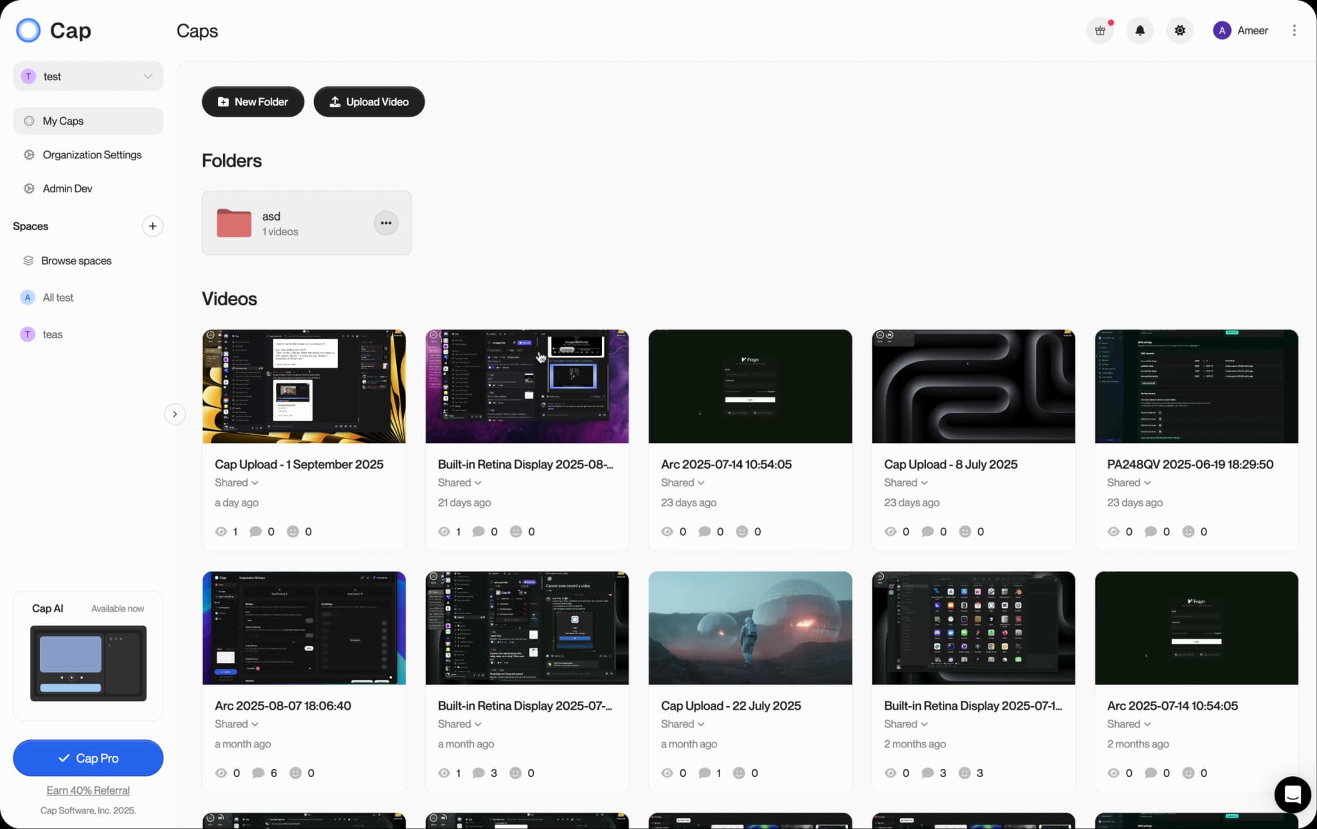Open the options menu on the asd folder
Image resolution: width=1317 pixels, height=829 pixels.
point(386,223)
